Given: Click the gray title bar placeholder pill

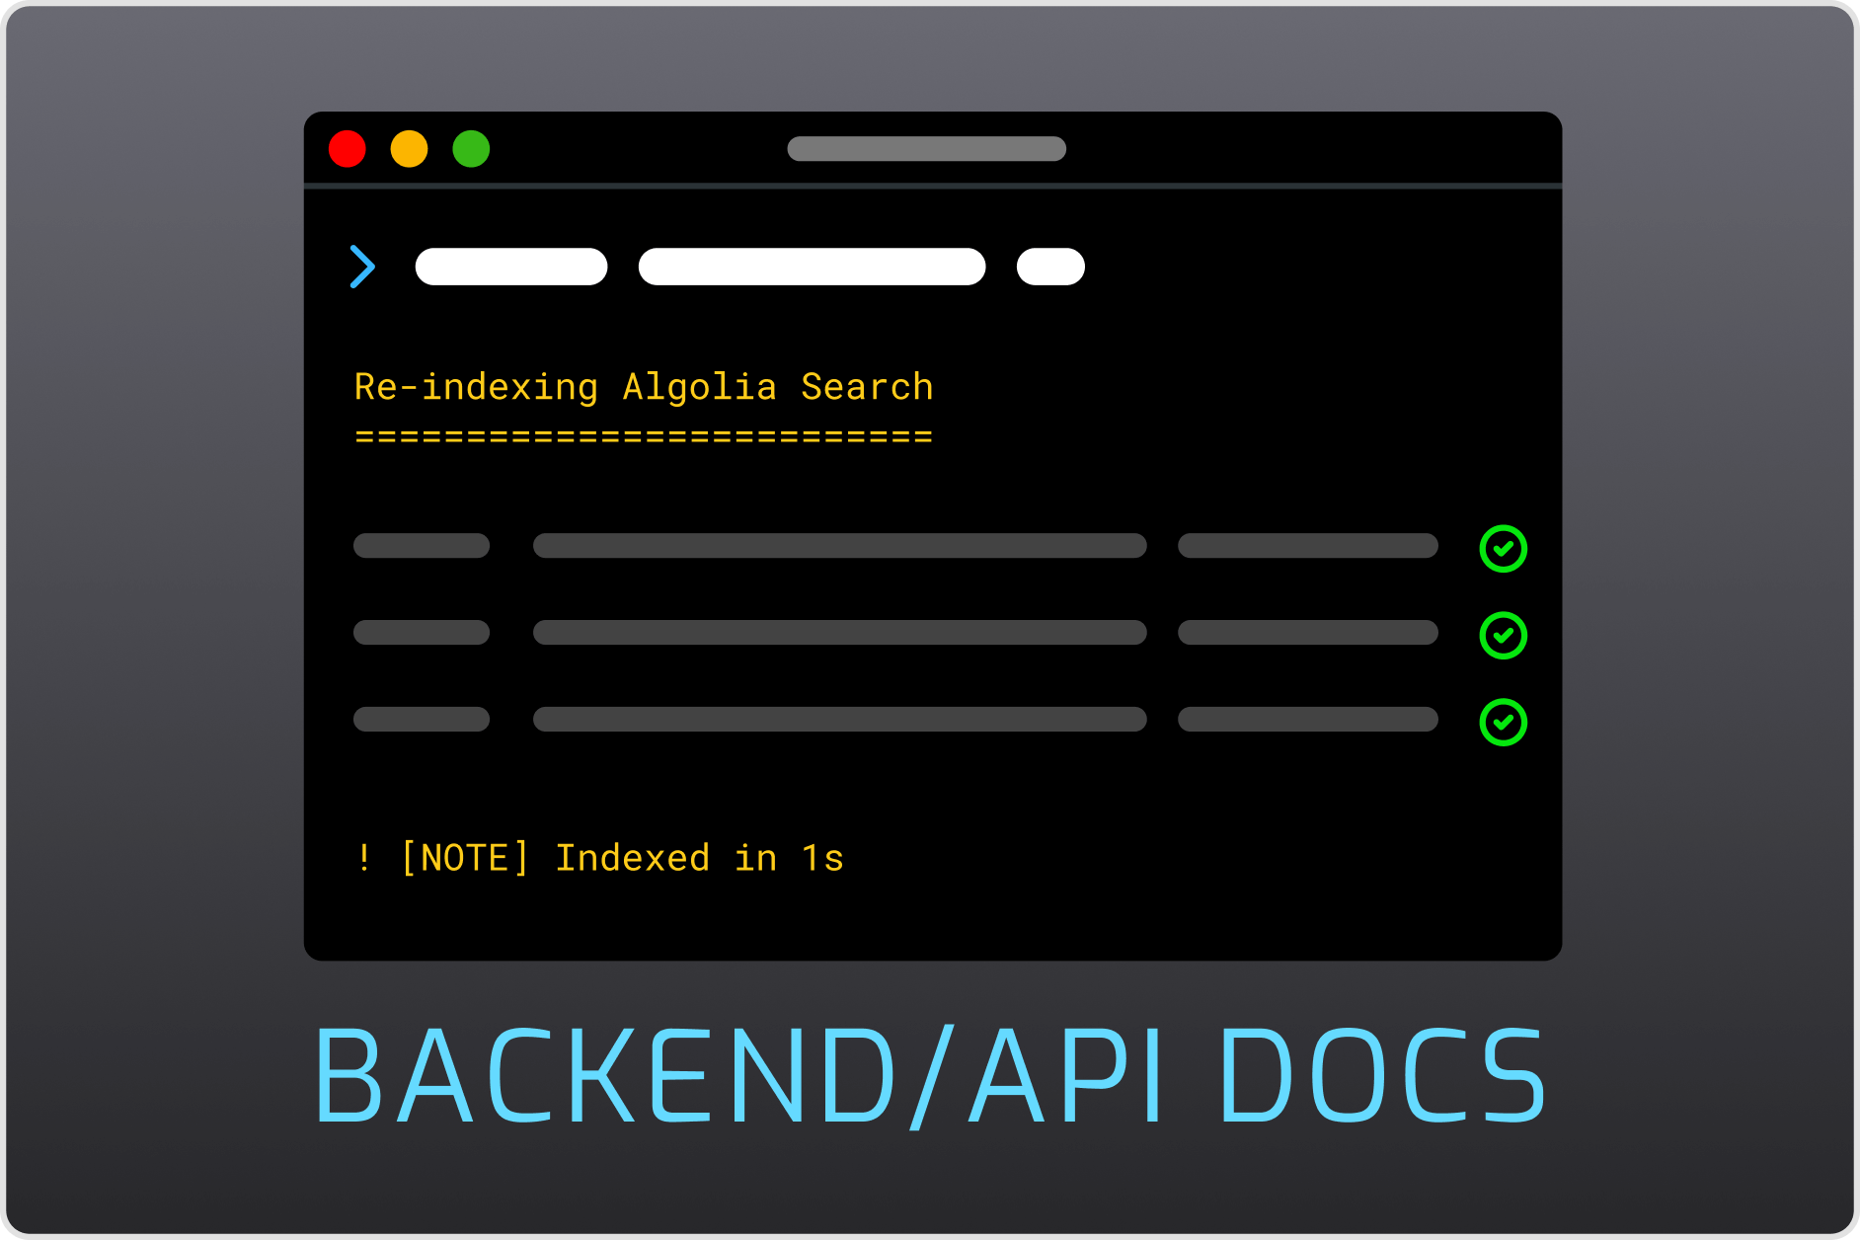Looking at the screenshot, I should click(926, 149).
